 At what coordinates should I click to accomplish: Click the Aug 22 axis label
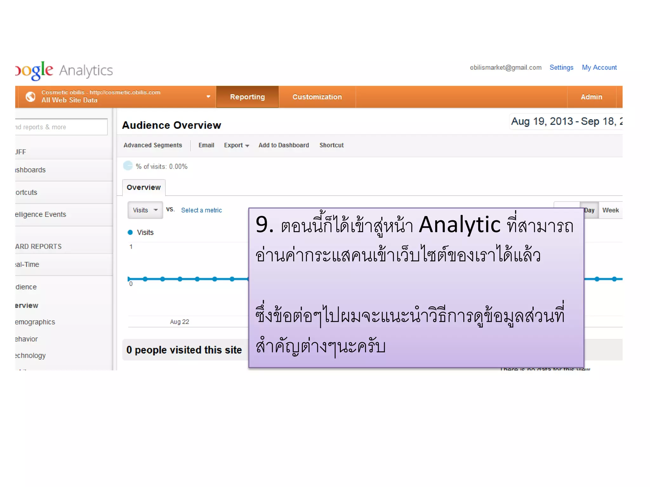[x=179, y=321]
